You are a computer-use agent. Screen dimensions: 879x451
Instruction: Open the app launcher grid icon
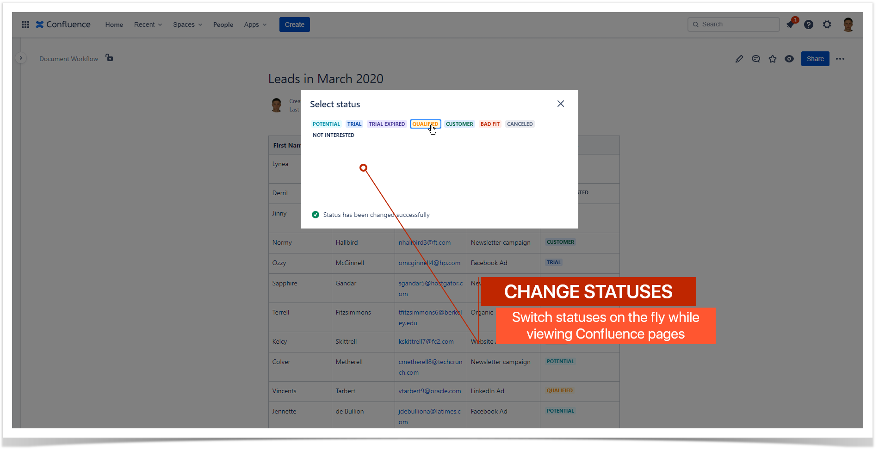click(x=25, y=24)
